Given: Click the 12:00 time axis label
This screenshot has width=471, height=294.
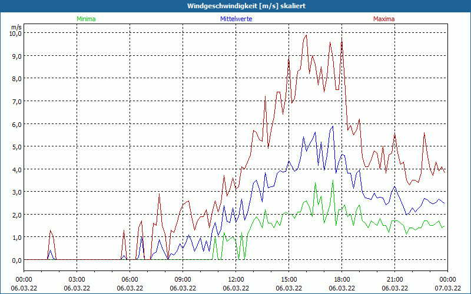Looking at the screenshot, I should point(236,279).
